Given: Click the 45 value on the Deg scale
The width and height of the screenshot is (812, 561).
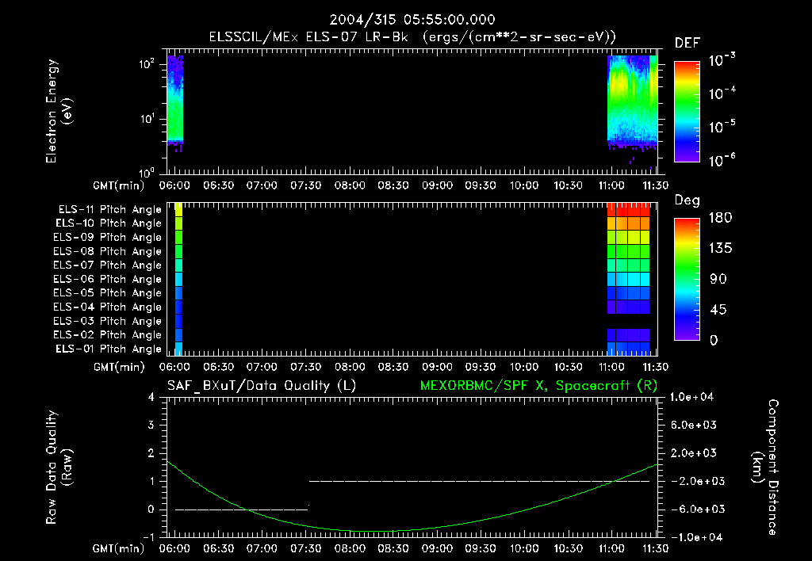Looking at the screenshot, I should pyautogui.click(x=718, y=310).
